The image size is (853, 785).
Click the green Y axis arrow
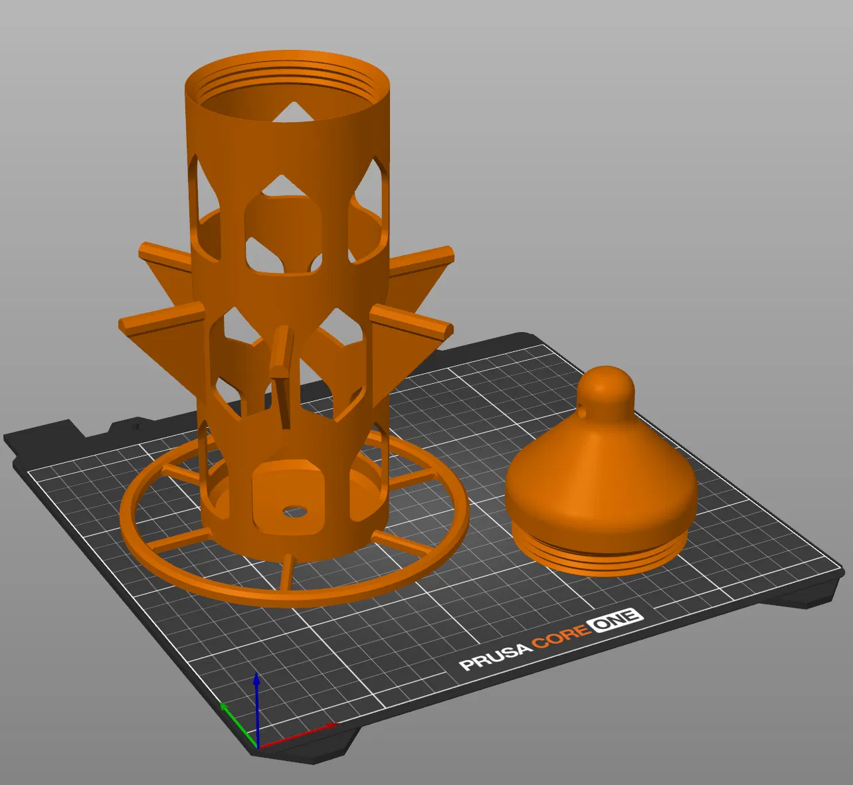(x=238, y=724)
